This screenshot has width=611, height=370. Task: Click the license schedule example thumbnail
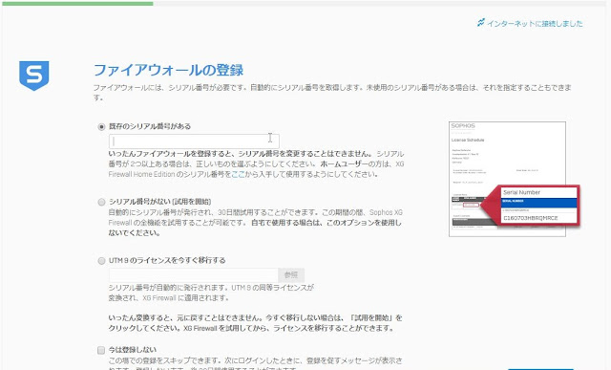point(507,179)
